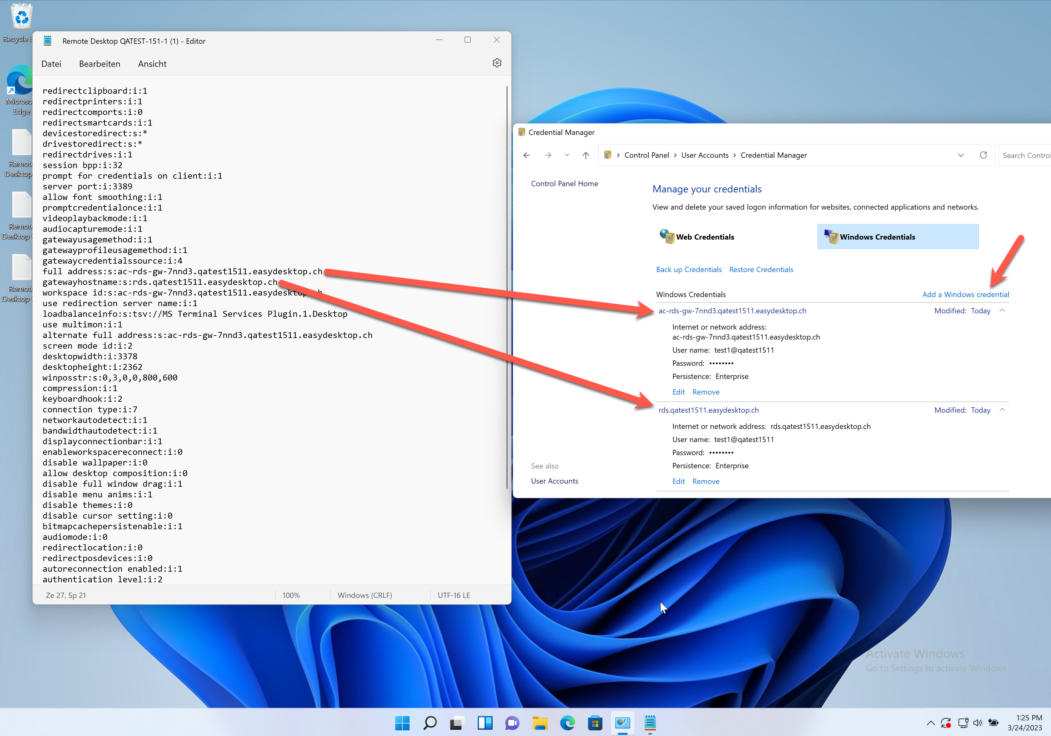Open Widgets on taskbar
The width and height of the screenshot is (1051, 736).
pos(485,723)
